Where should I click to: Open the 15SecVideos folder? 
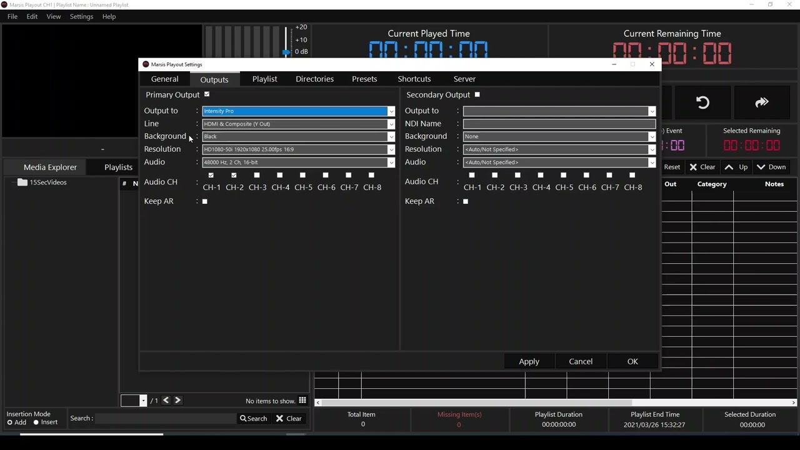42,182
